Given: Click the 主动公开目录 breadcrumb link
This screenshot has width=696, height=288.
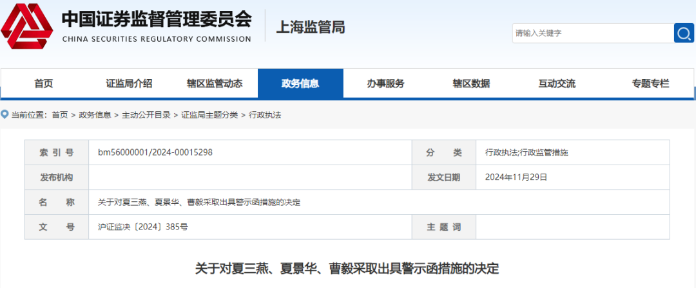Looking at the screenshot, I should click(x=146, y=115).
